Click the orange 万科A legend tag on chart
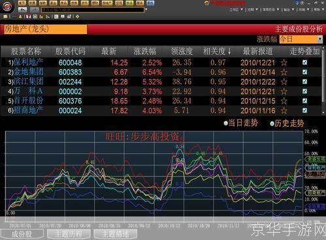Viewport: 326px width, 240px height. pos(315,175)
